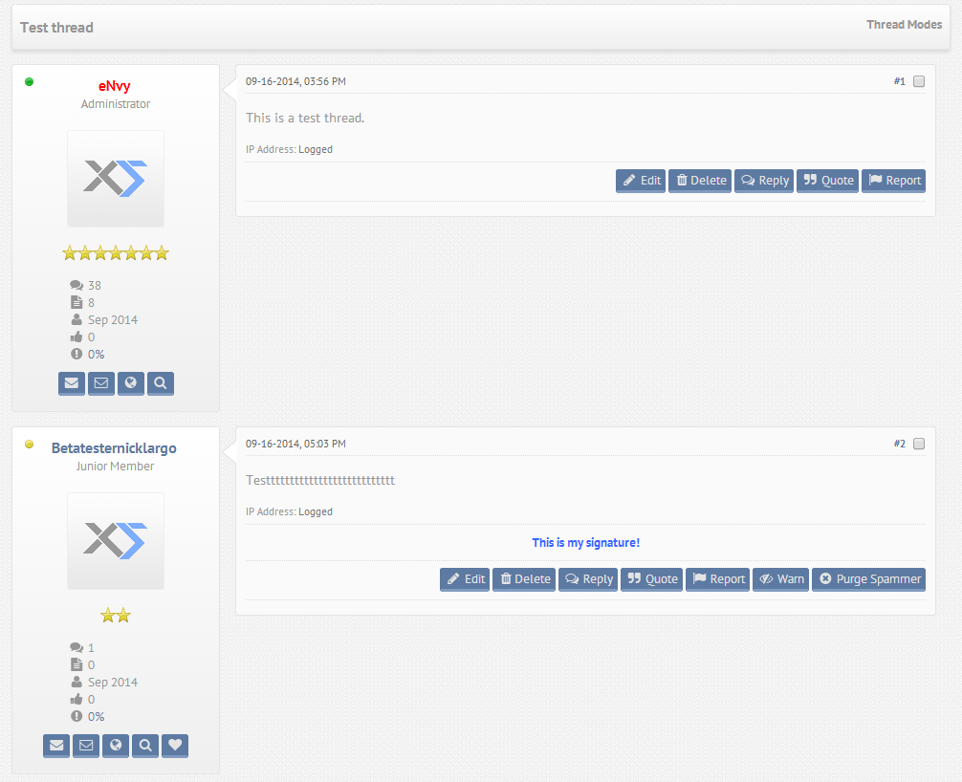Screen dimensions: 962x782
Task: Open Betatesternicklargo's profile via username link
Action: (114, 448)
